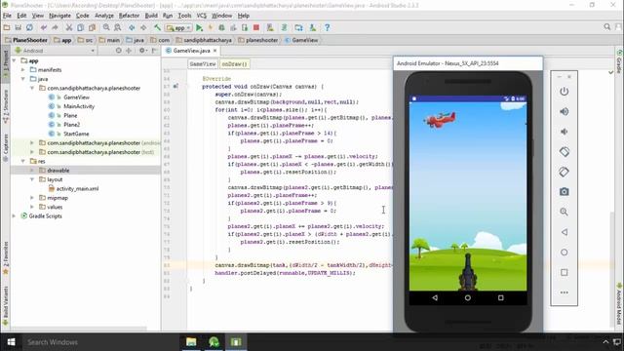Image resolution: width=624 pixels, height=351 pixels.
Task: Toggle Favorites tool window on left
Action: (6, 257)
